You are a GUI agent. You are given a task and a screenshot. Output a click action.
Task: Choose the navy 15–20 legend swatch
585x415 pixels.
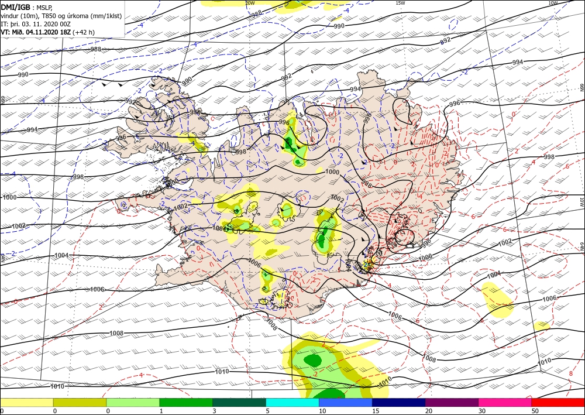click(399, 402)
